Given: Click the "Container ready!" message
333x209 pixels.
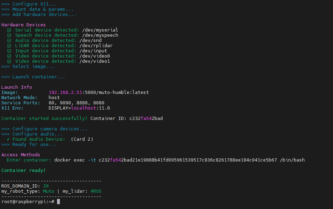Looking at the screenshot, I should pyautogui.click(x=23, y=171).
